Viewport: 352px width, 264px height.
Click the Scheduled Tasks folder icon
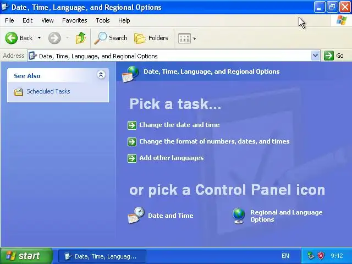(19, 92)
